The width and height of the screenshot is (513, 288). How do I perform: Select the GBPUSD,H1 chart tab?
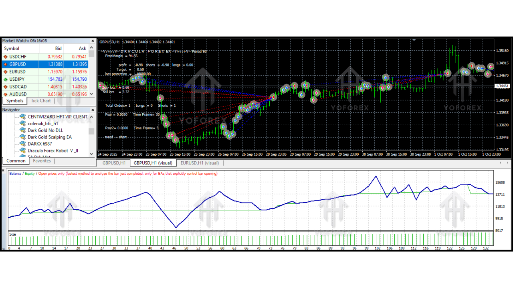[x=114, y=163]
